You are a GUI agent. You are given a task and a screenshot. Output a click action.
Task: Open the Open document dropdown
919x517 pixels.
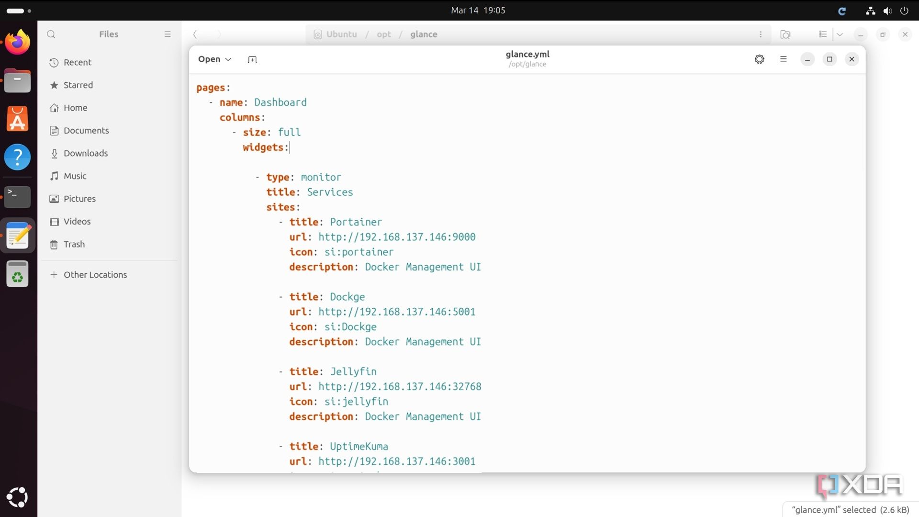214,59
